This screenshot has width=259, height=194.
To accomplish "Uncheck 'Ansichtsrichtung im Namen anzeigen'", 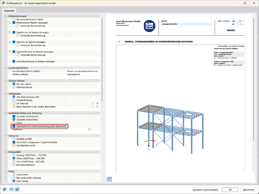I will [x=14, y=61].
